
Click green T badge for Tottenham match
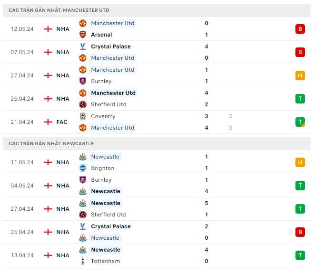tap(300, 255)
